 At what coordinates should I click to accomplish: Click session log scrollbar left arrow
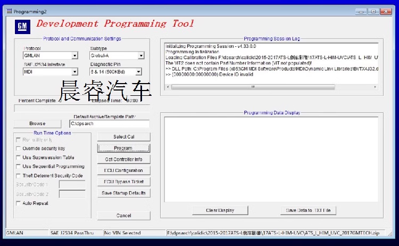pyautogui.click(x=168, y=87)
